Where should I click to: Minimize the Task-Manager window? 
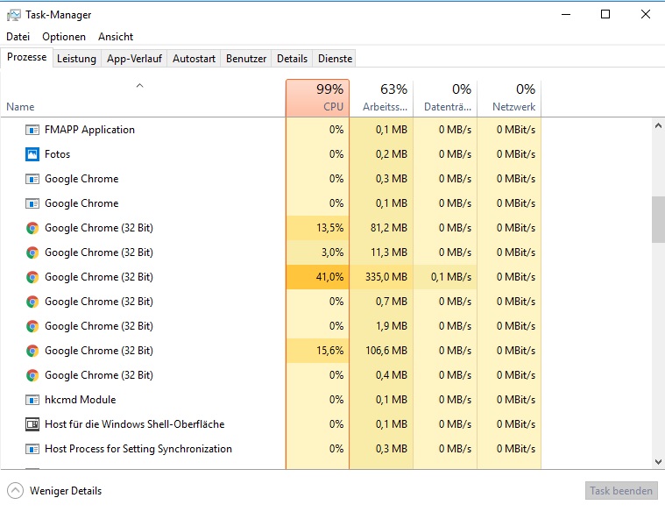[566, 14]
